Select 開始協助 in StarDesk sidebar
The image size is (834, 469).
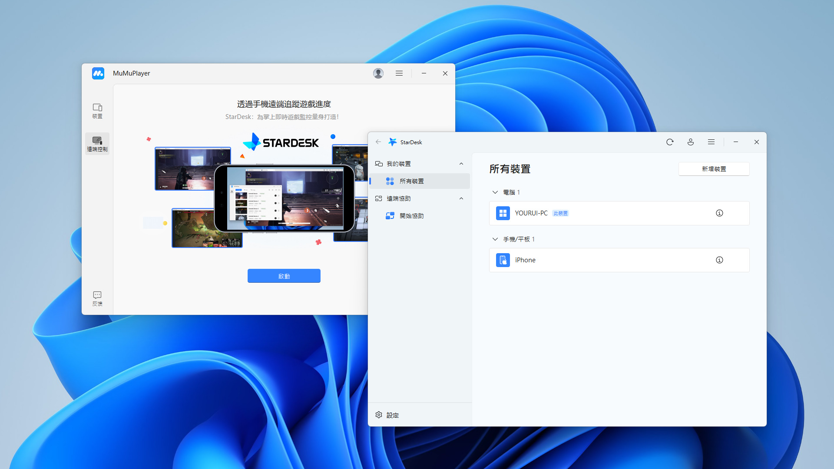pyautogui.click(x=420, y=216)
